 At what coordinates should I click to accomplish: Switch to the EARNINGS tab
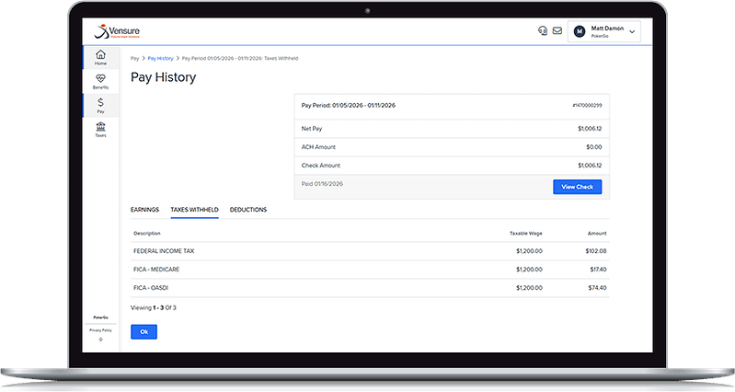pos(144,210)
